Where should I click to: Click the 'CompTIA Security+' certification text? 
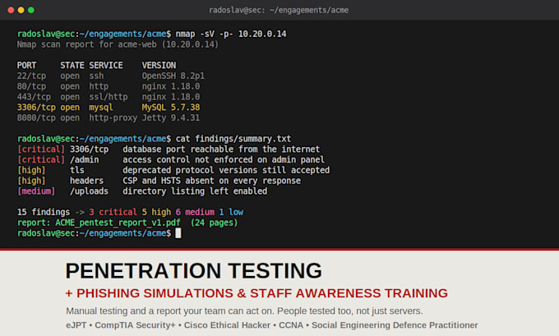point(135,325)
